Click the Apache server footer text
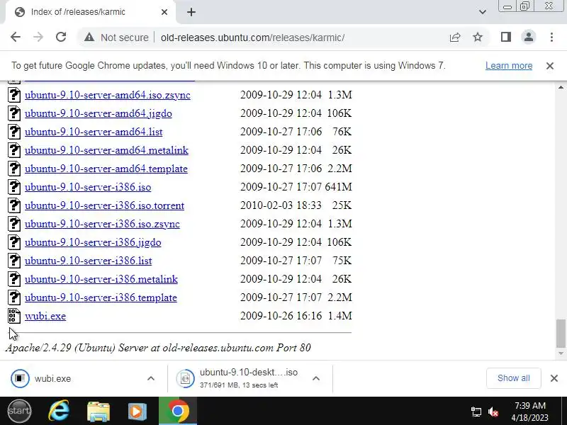Screen dimensions: 567x425 pos(158,348)
